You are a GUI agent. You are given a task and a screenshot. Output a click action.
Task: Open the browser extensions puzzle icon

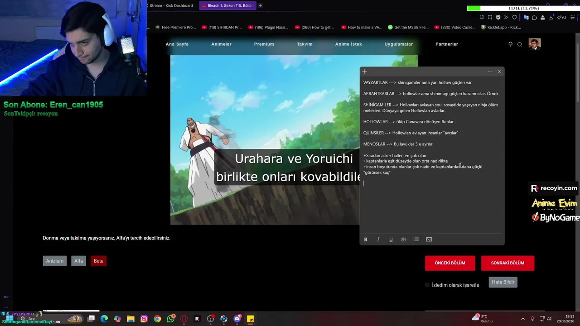[534, 17]
